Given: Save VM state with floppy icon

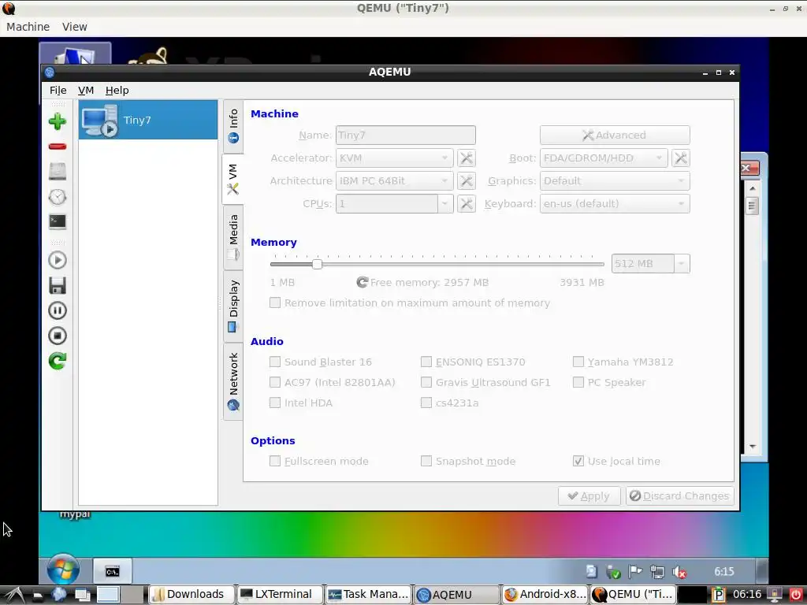Looking at the screenshot, I should (57, 285).
